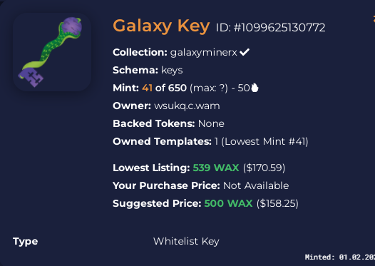Click the Your Purchase Price Not Available text
This screenshot has height=266, width=375.
[x=256, y=185]
